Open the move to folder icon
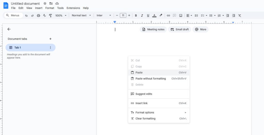Image resolution: width=264 pixels, height=135 pixels. point(51,3)
